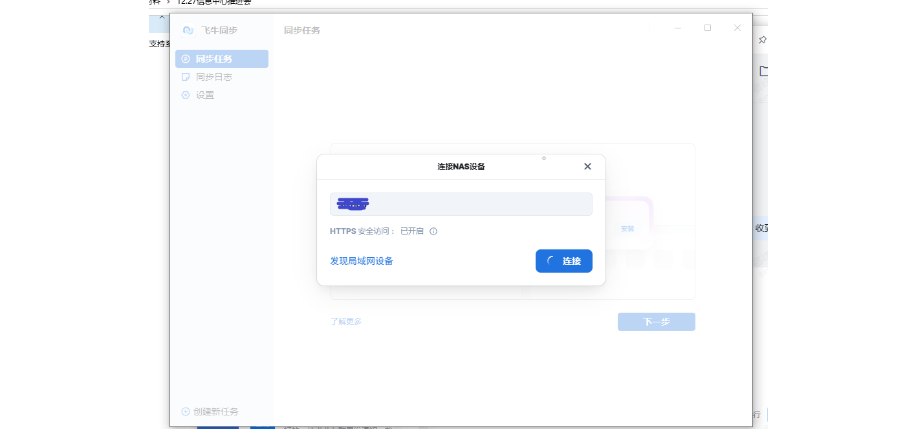Click the pin icon near the top right edge
Viewport: 916px width, 429px height.
761,39
